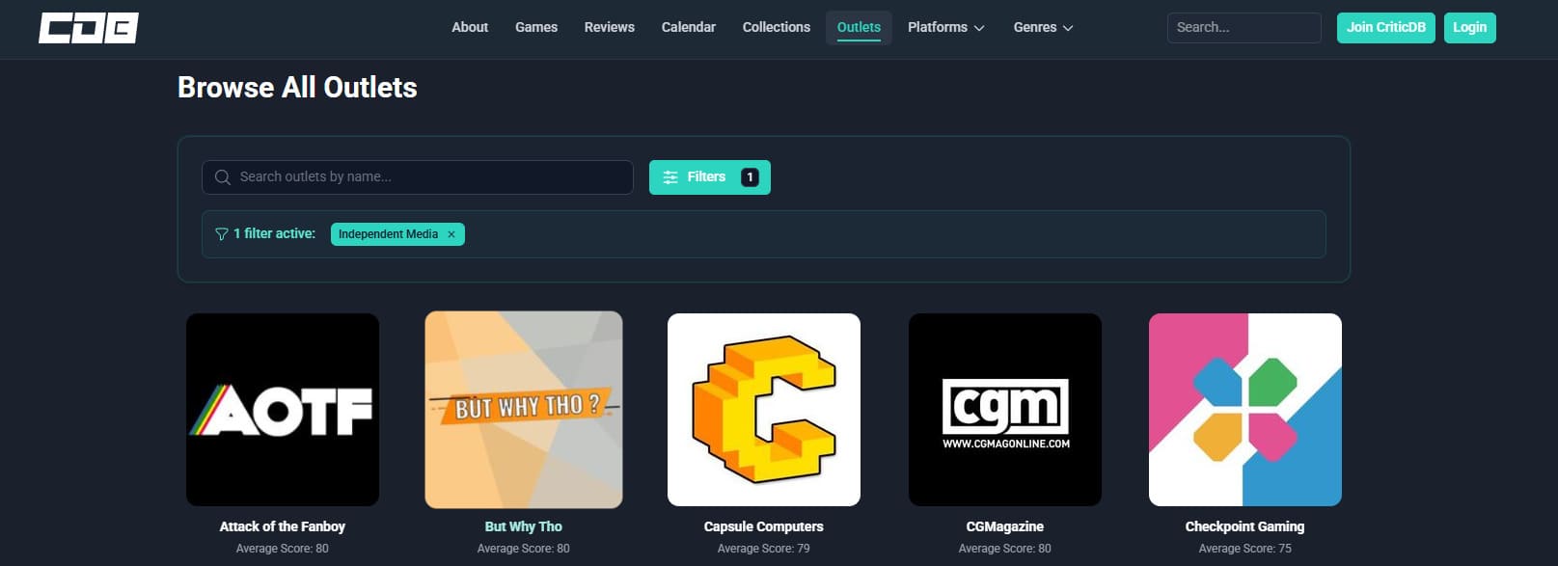This screenshot has height=566, width=1558.
Task: Open CGMagazine logo thumbnail
Action: pyautogui.click(x=1005, y=410)
